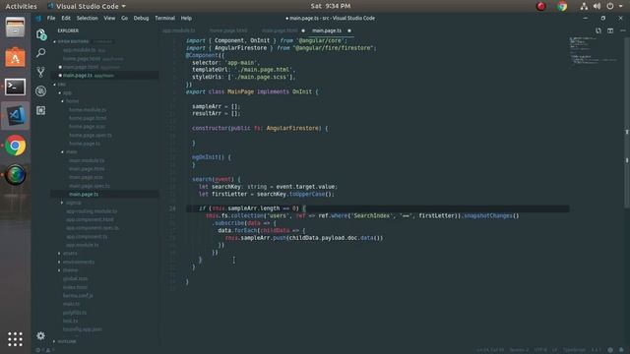Screen dimensions: 630x354
Task: Open the Edit menu
Action: point(66,18)
